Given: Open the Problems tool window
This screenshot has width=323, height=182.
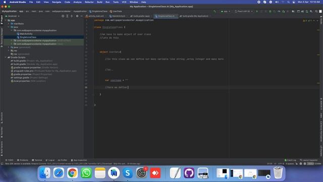Looking at the screenshot, I should [x=23, y=160].
